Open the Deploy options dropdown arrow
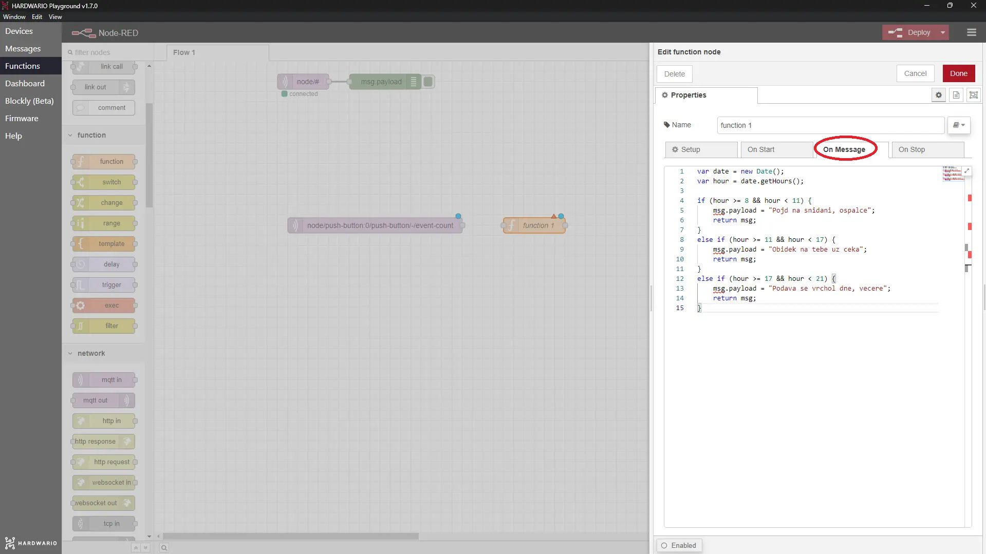The height and width of the screenshot is (554, 986). click(942, 32)
